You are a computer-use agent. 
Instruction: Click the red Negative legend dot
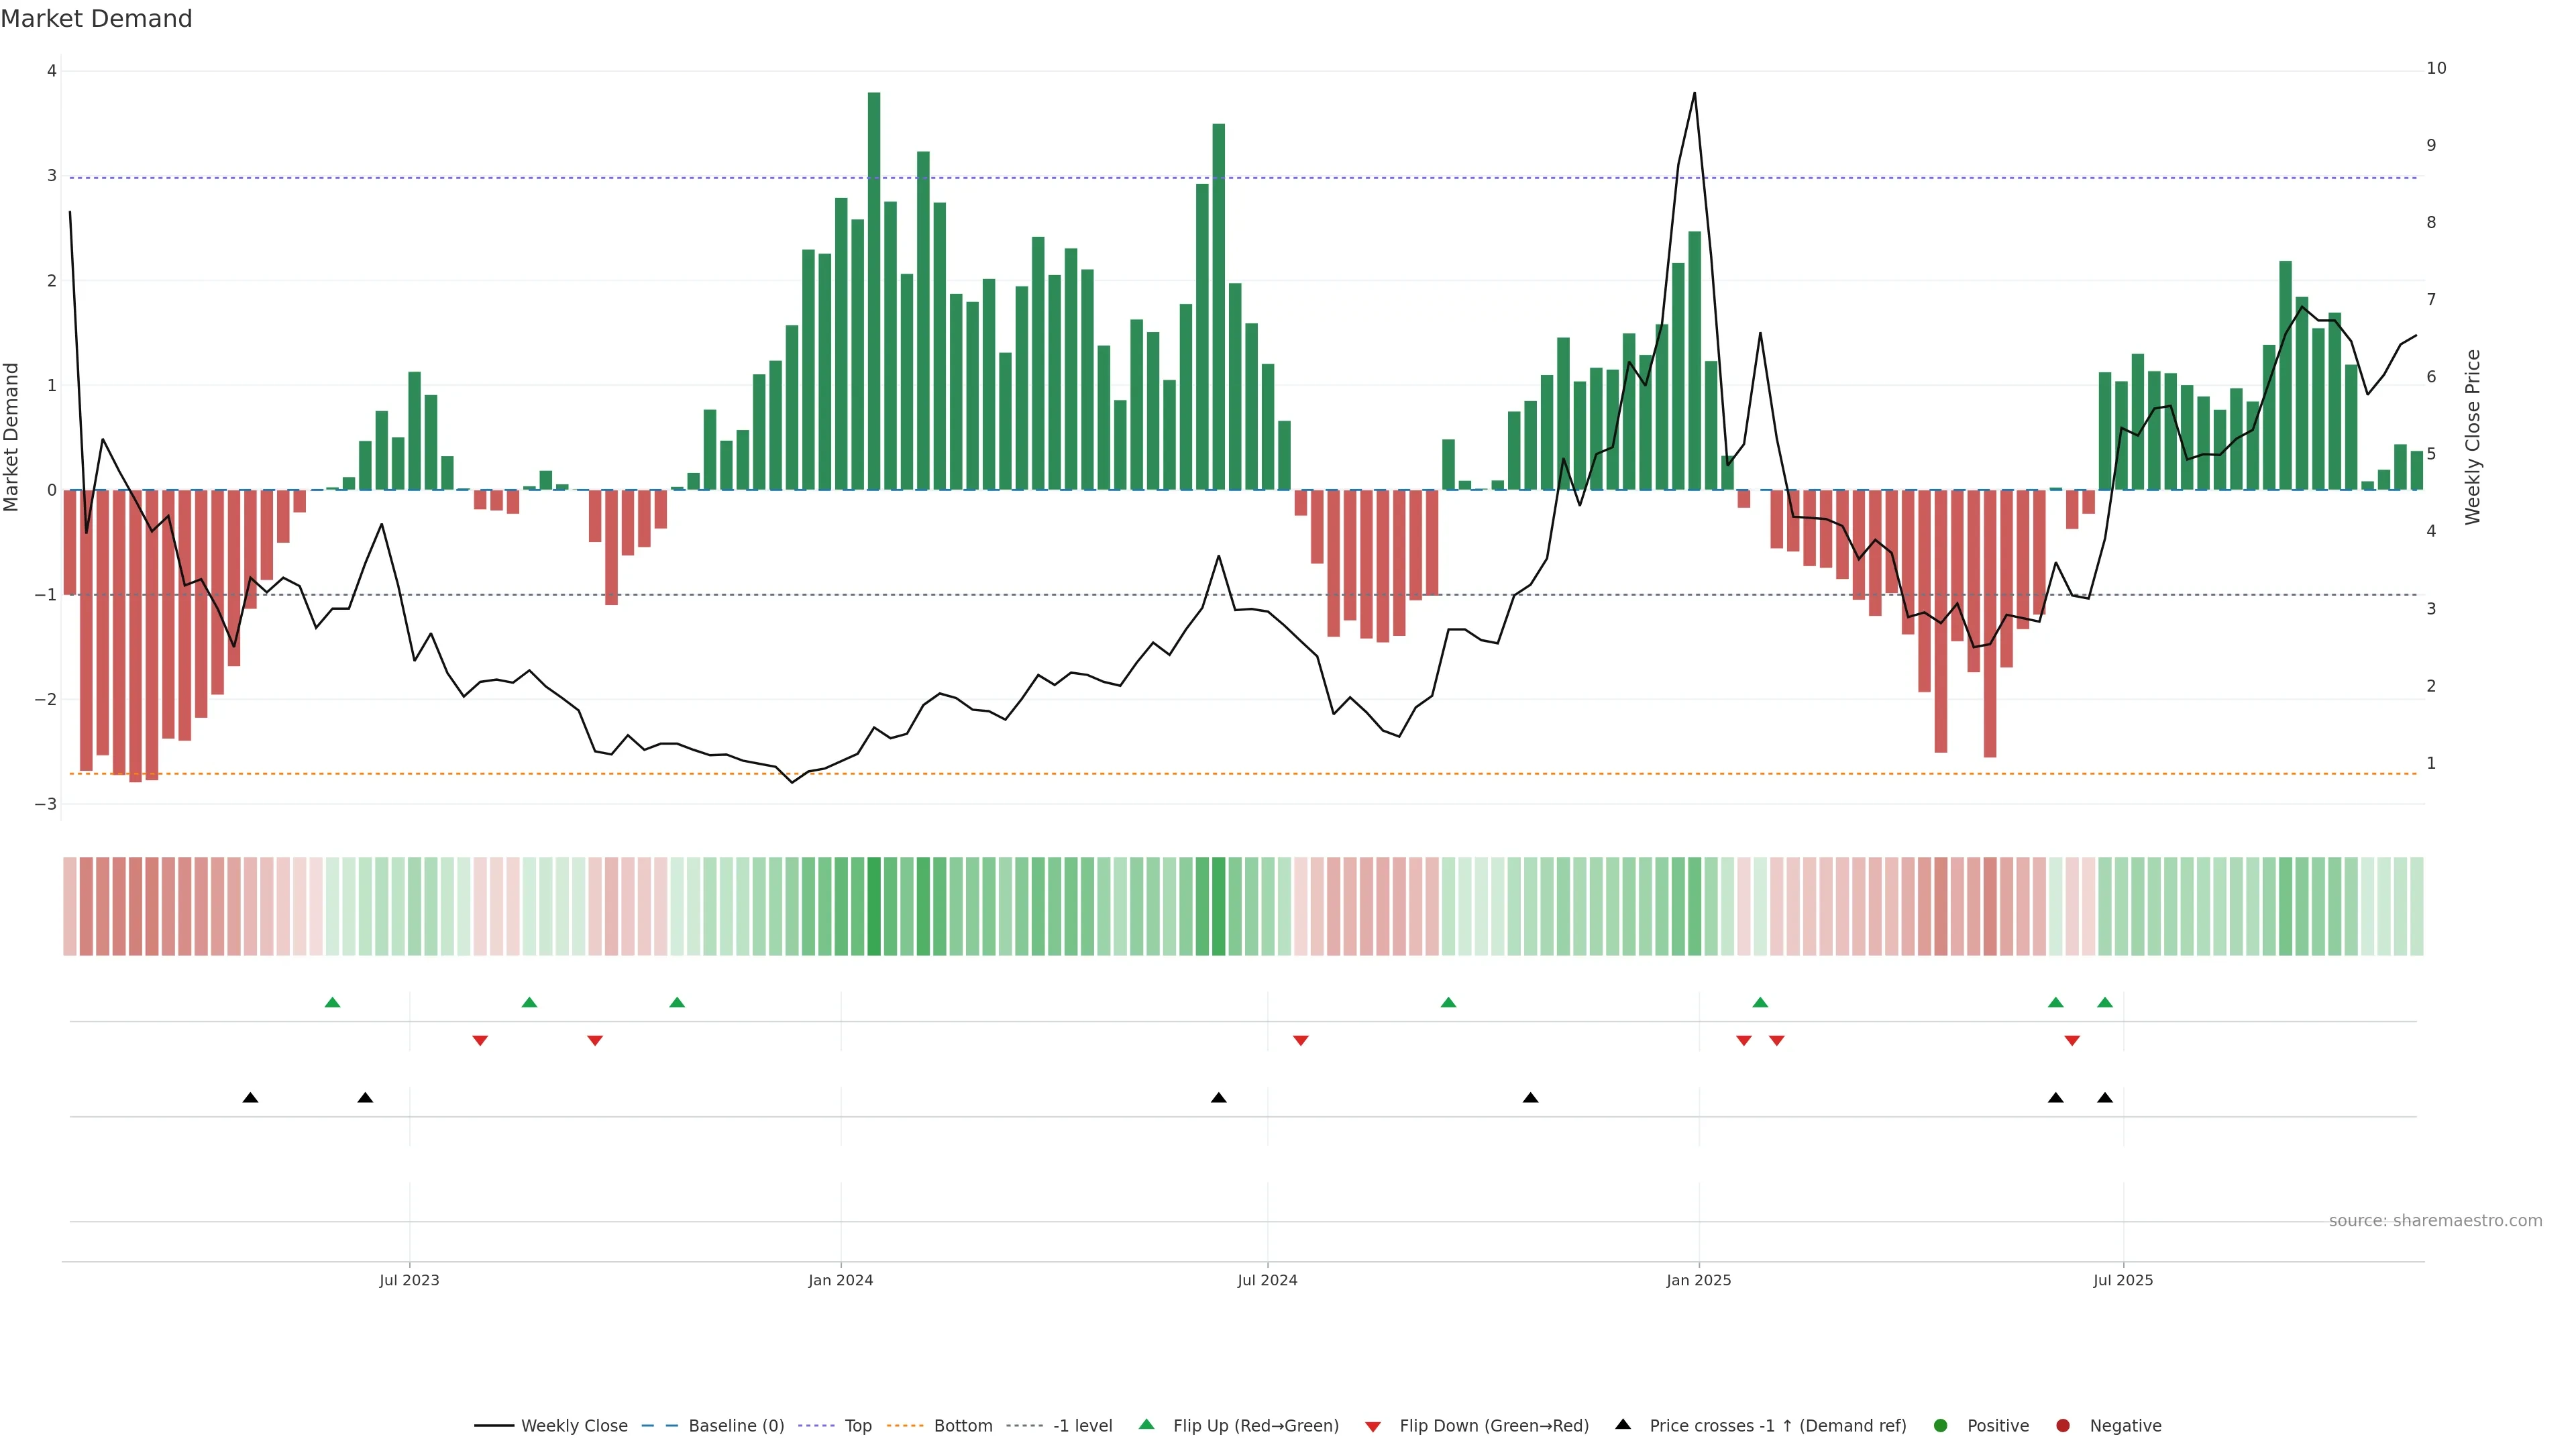2063,1426
